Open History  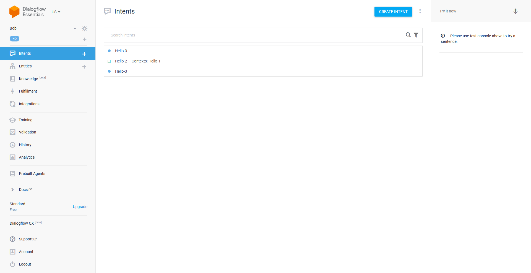pyautogui.click(x=25, y=145)
